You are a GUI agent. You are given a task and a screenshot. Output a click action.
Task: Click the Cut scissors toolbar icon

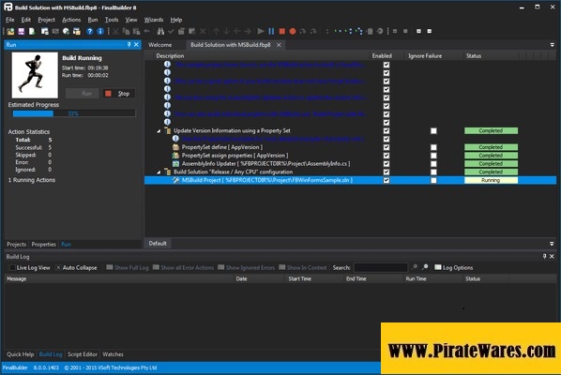tap(115, 32)
